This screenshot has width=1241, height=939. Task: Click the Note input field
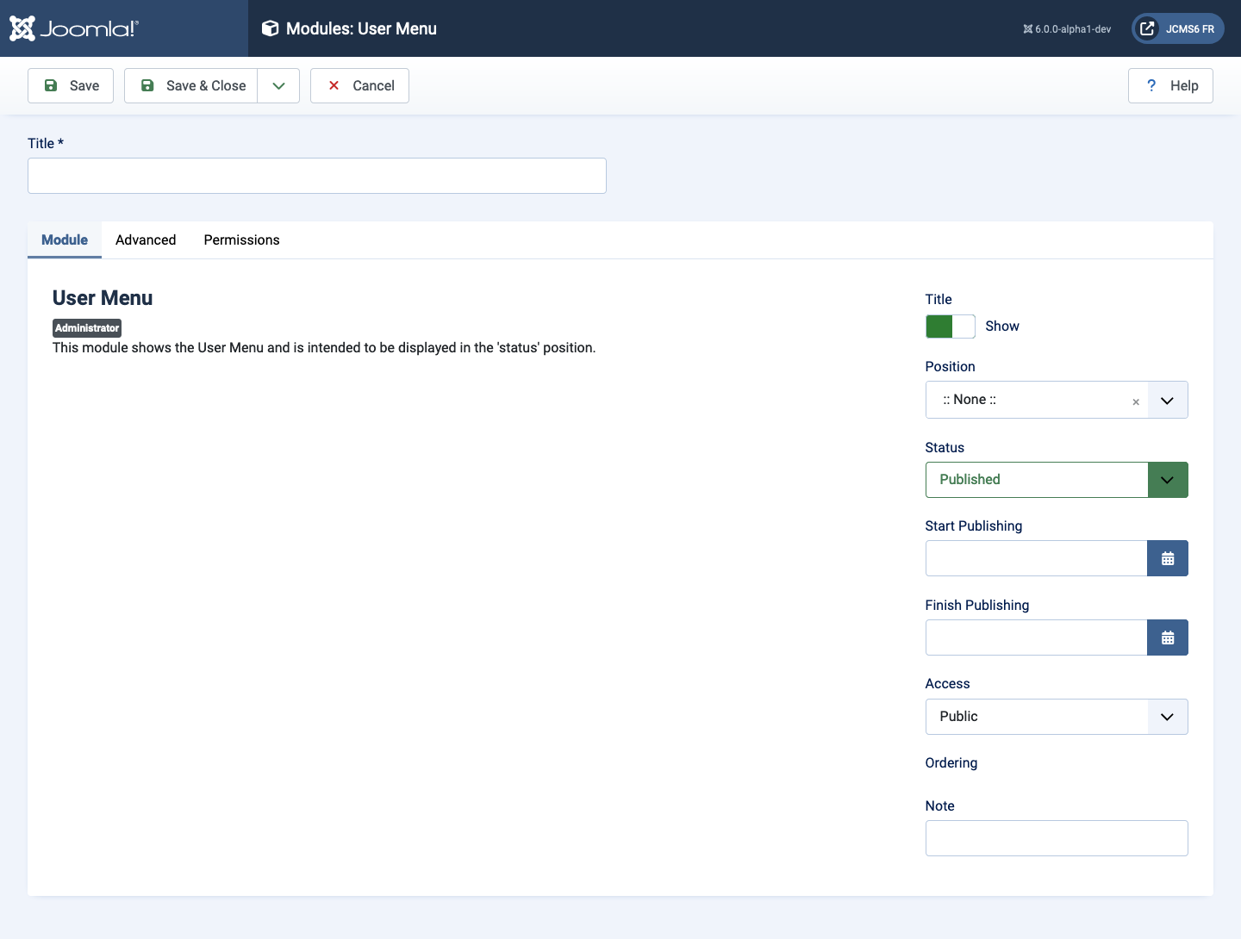1057,838
